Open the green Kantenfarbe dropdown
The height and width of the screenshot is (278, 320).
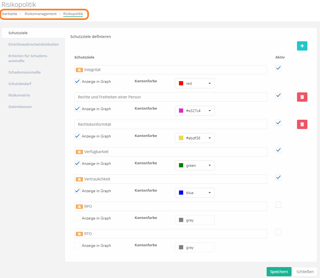[195, 165]
